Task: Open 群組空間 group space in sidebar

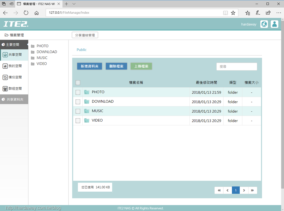Action: tap(14, 89)
